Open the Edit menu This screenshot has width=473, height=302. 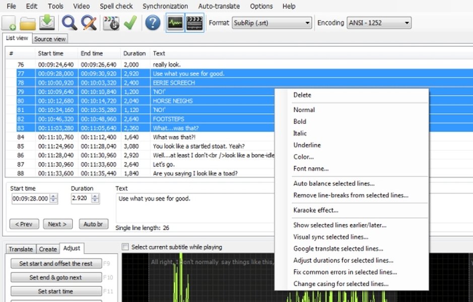click(31, 6)
